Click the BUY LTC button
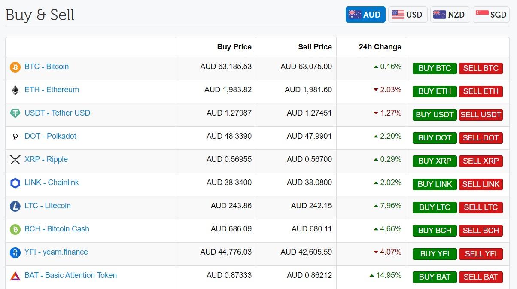 coord(435,207)
